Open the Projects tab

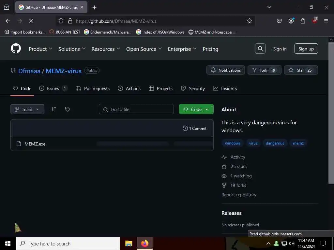tap(160, 89)
